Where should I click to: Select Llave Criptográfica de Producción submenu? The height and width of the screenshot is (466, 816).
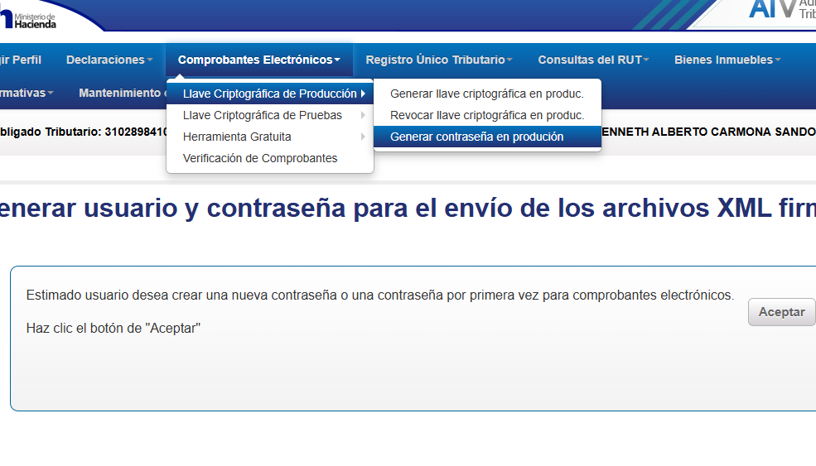(x=269, y=94)
